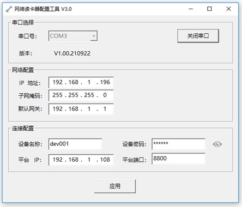Select the IP 地址 input field

click(x=81, y=82)
